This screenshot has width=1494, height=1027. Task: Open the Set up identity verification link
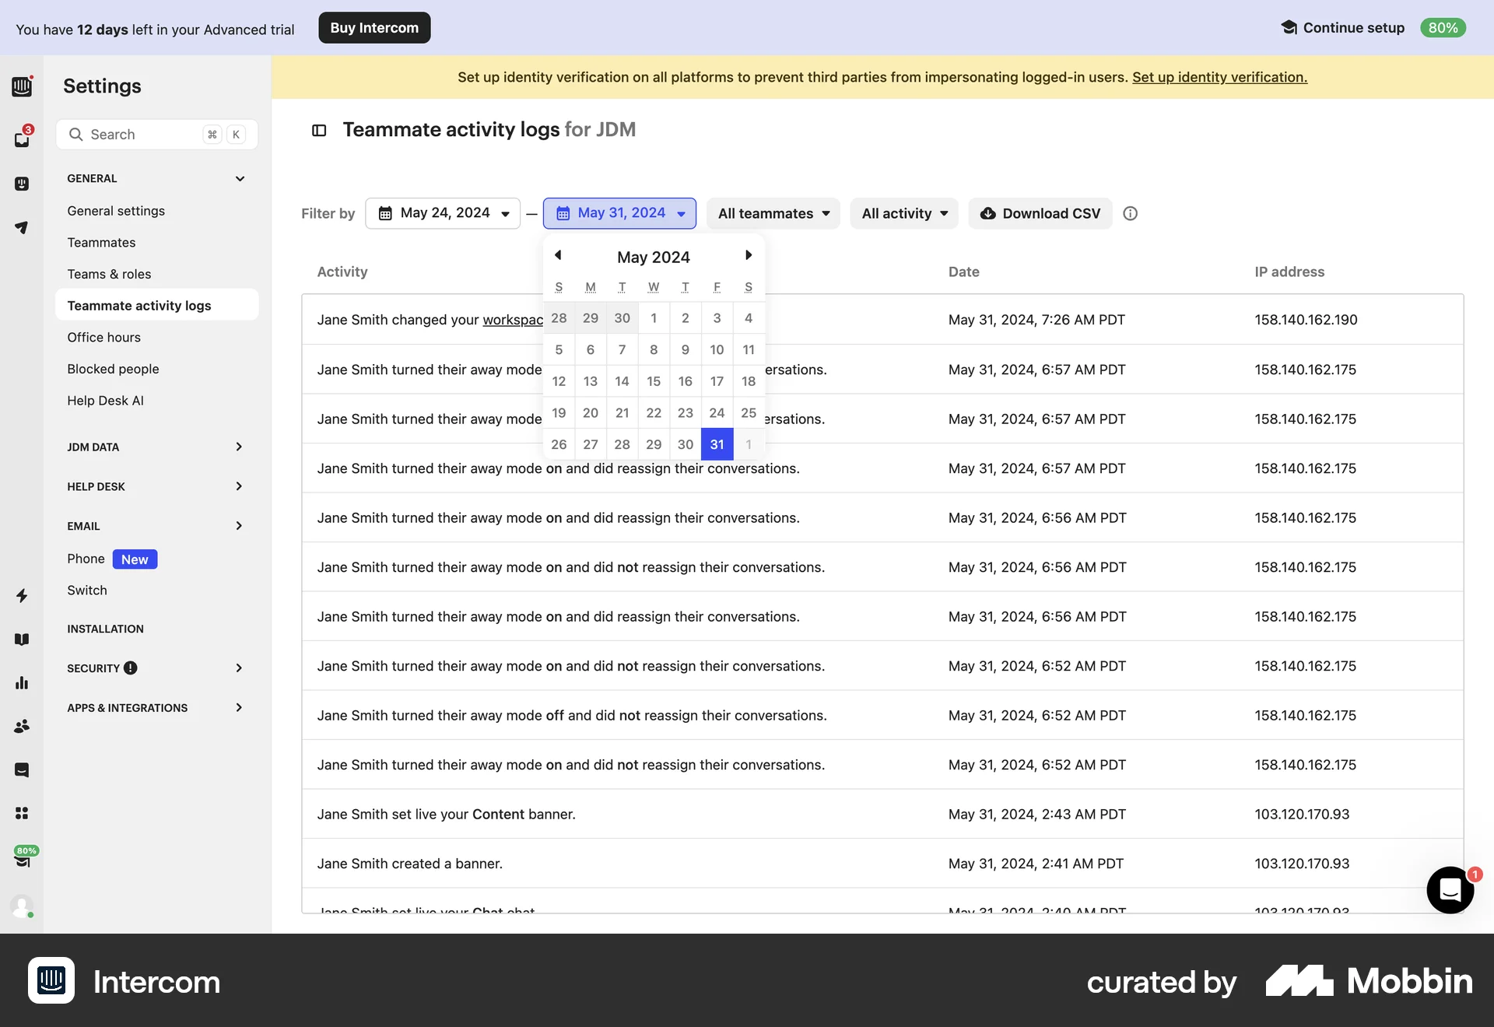[1219, 77]
